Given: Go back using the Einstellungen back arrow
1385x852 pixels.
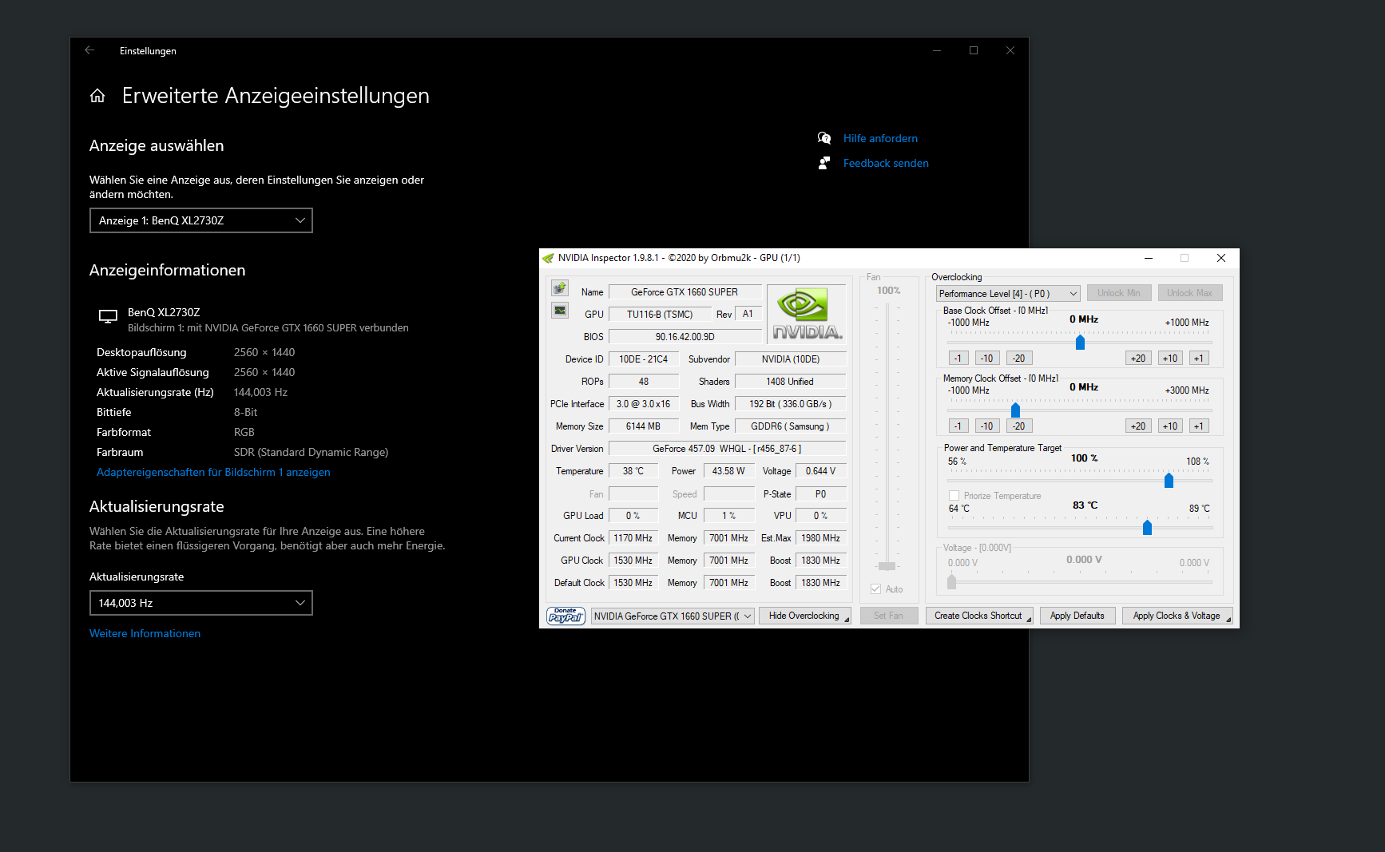Looking at the screenshot, I should tap(89, 50).
